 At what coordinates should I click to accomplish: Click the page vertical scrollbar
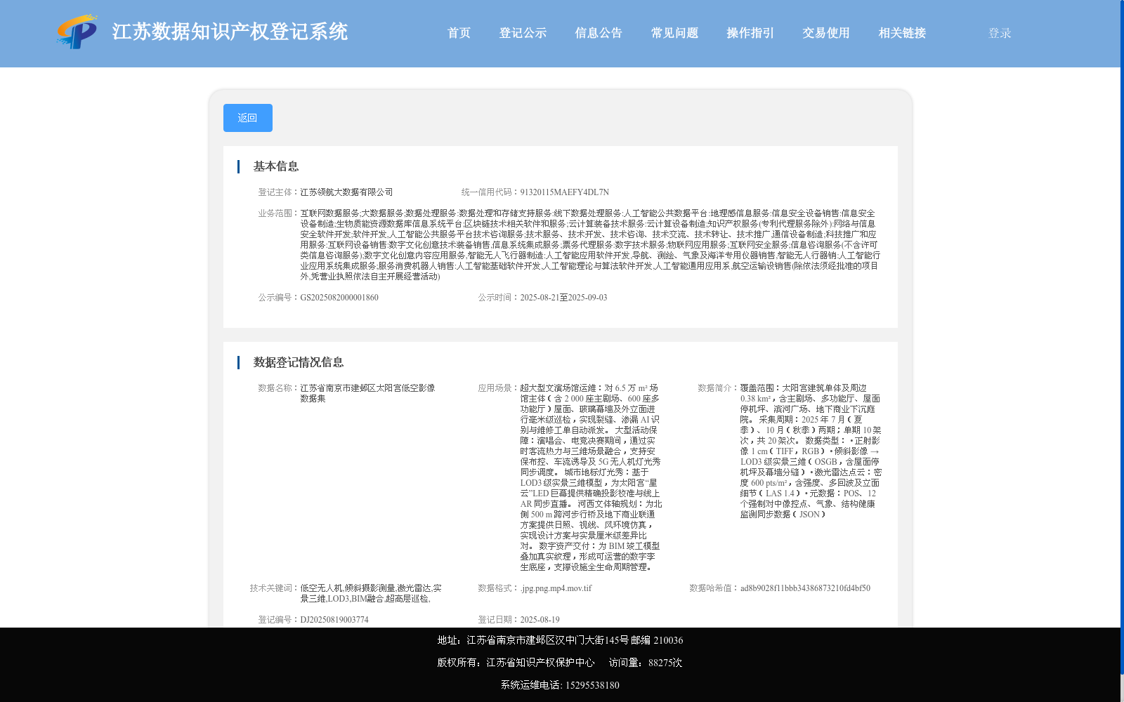point(1121,337)
